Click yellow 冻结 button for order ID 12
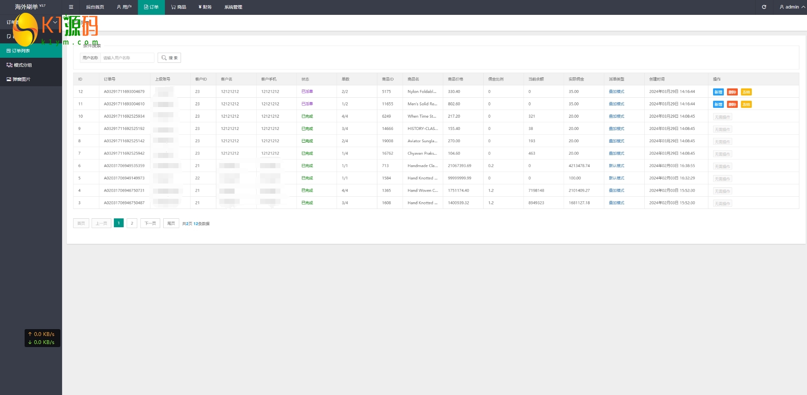The height and width of the screenshot is (395, 807). tap(746, 92)
